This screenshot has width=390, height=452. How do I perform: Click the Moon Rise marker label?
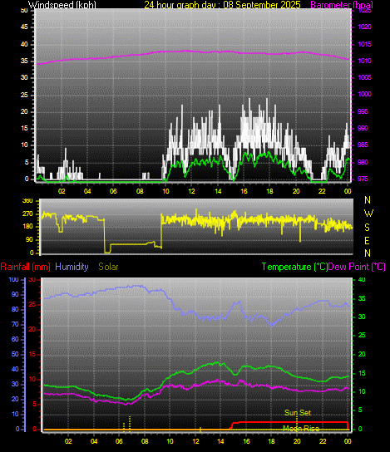(x=301, y=429)
